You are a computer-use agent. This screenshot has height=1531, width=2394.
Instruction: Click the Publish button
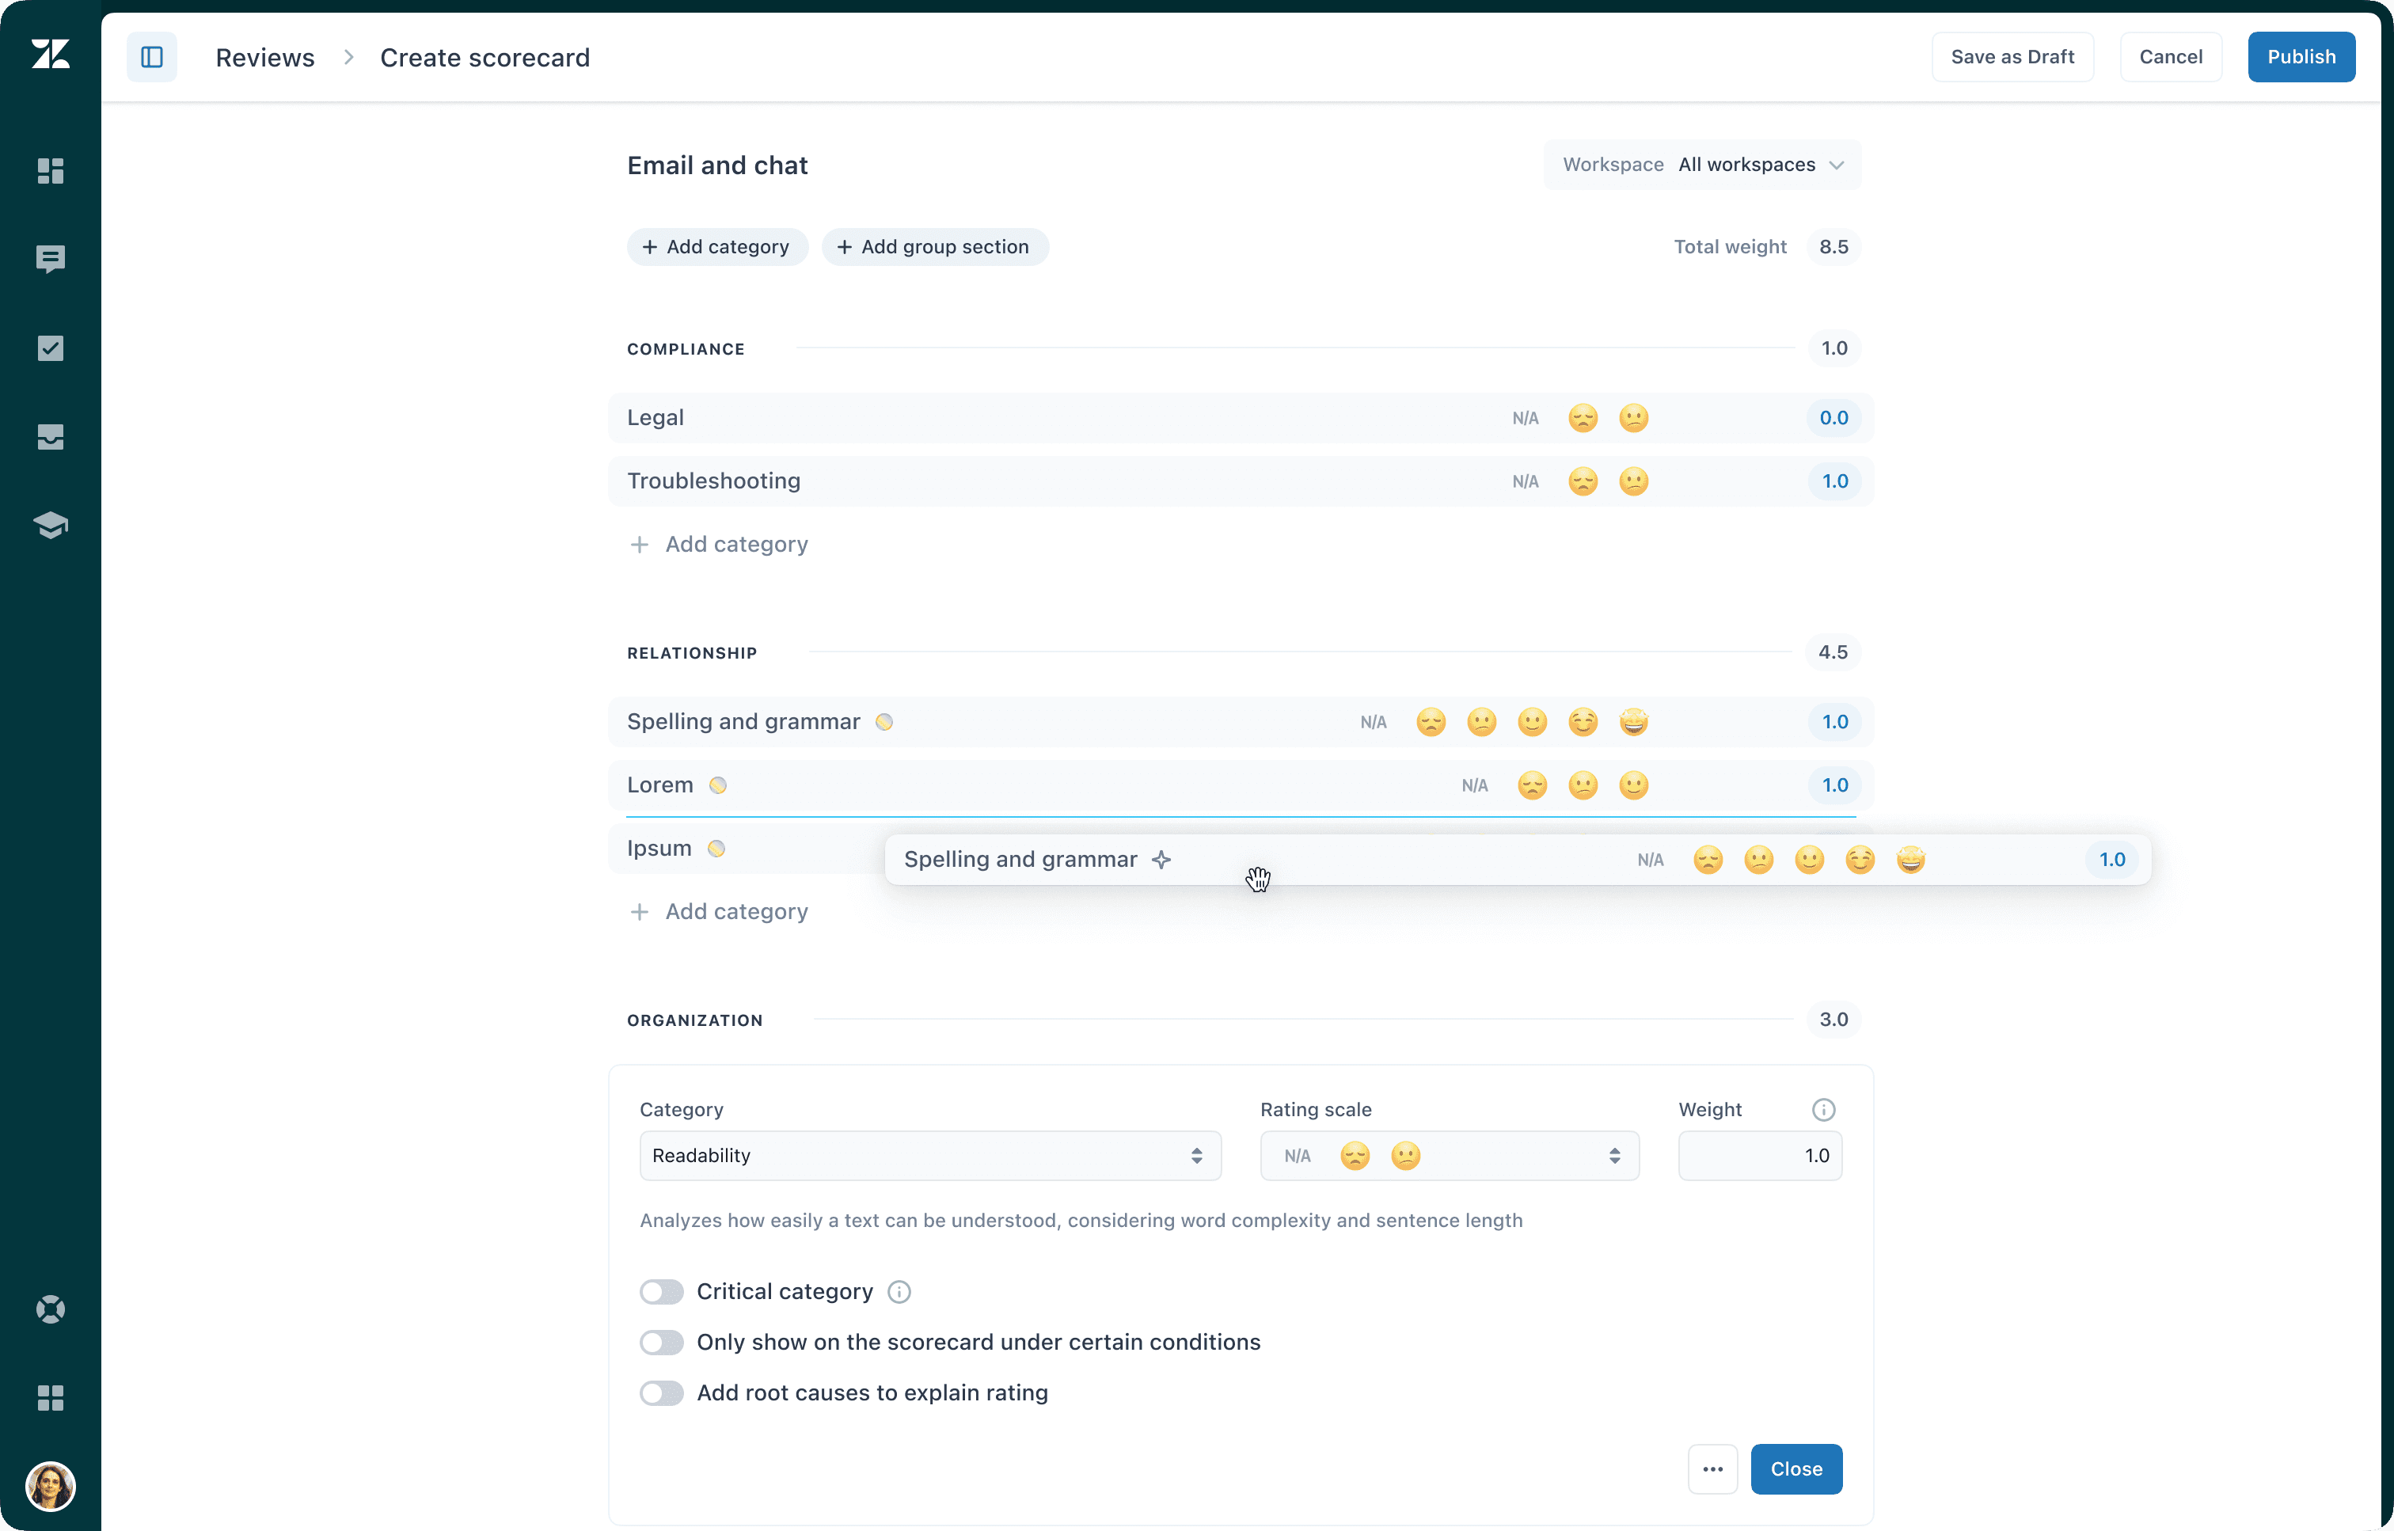[2301, 57]
